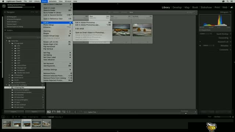This screenshot has width=235, height=132.
Task: Toggle the Original Photo checkbox
Action: pyautogui.click(x=200, y=30)
